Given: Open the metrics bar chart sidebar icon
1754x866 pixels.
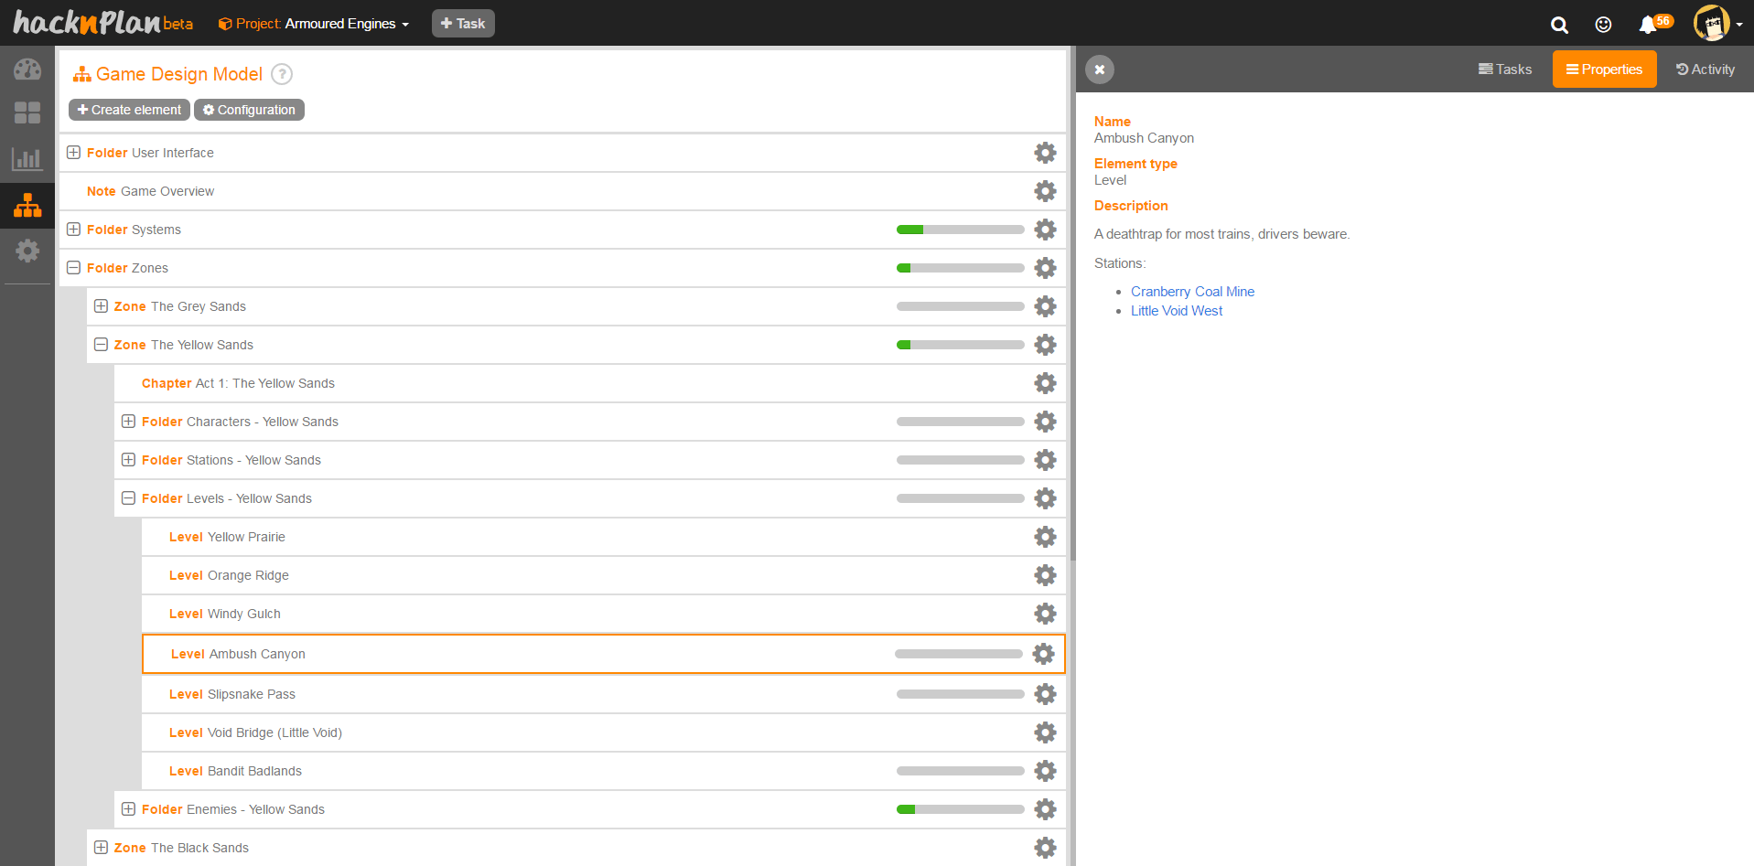Looking at the screenshot, I should click(x=27, y=159).
